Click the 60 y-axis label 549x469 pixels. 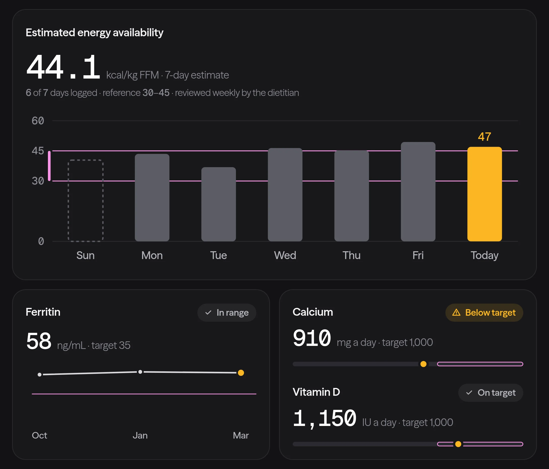click(38, 121)
